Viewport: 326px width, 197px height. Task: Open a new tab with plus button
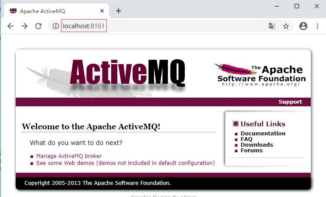point(119,11)
